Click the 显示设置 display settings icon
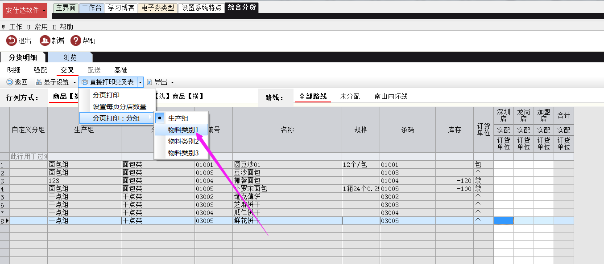This screenshot has height=264, width=604. point(39,82)
